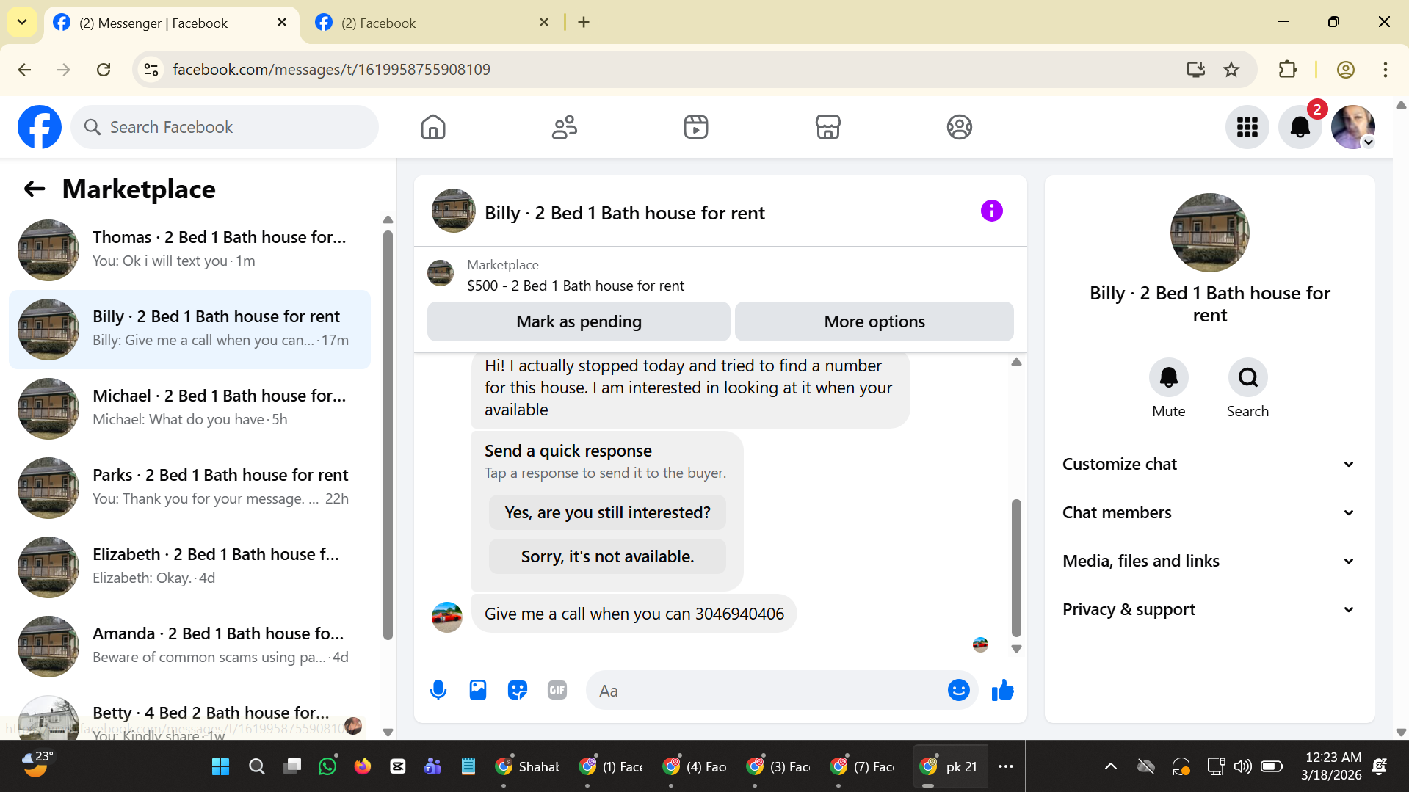
Task: Open the Chrome profile button
Action: (1346, 70)
